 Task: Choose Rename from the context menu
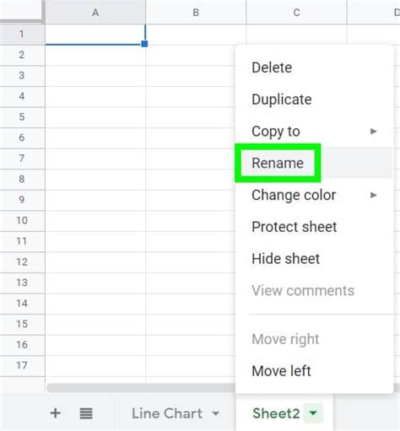click(278, 163)
